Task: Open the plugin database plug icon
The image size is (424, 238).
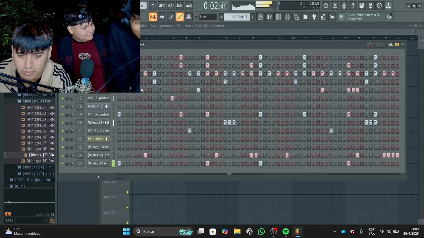Action: pos(314,17)
